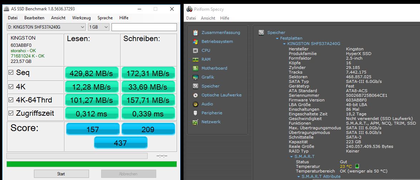The height and width of the screenshot is (180, 420).
Task: Click the Reale Größe value 240.057.409.536 Bytes
Action: click(370, 146)
